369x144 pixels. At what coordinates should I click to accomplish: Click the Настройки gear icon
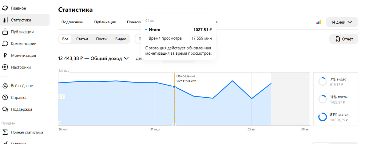pos(5,67)
